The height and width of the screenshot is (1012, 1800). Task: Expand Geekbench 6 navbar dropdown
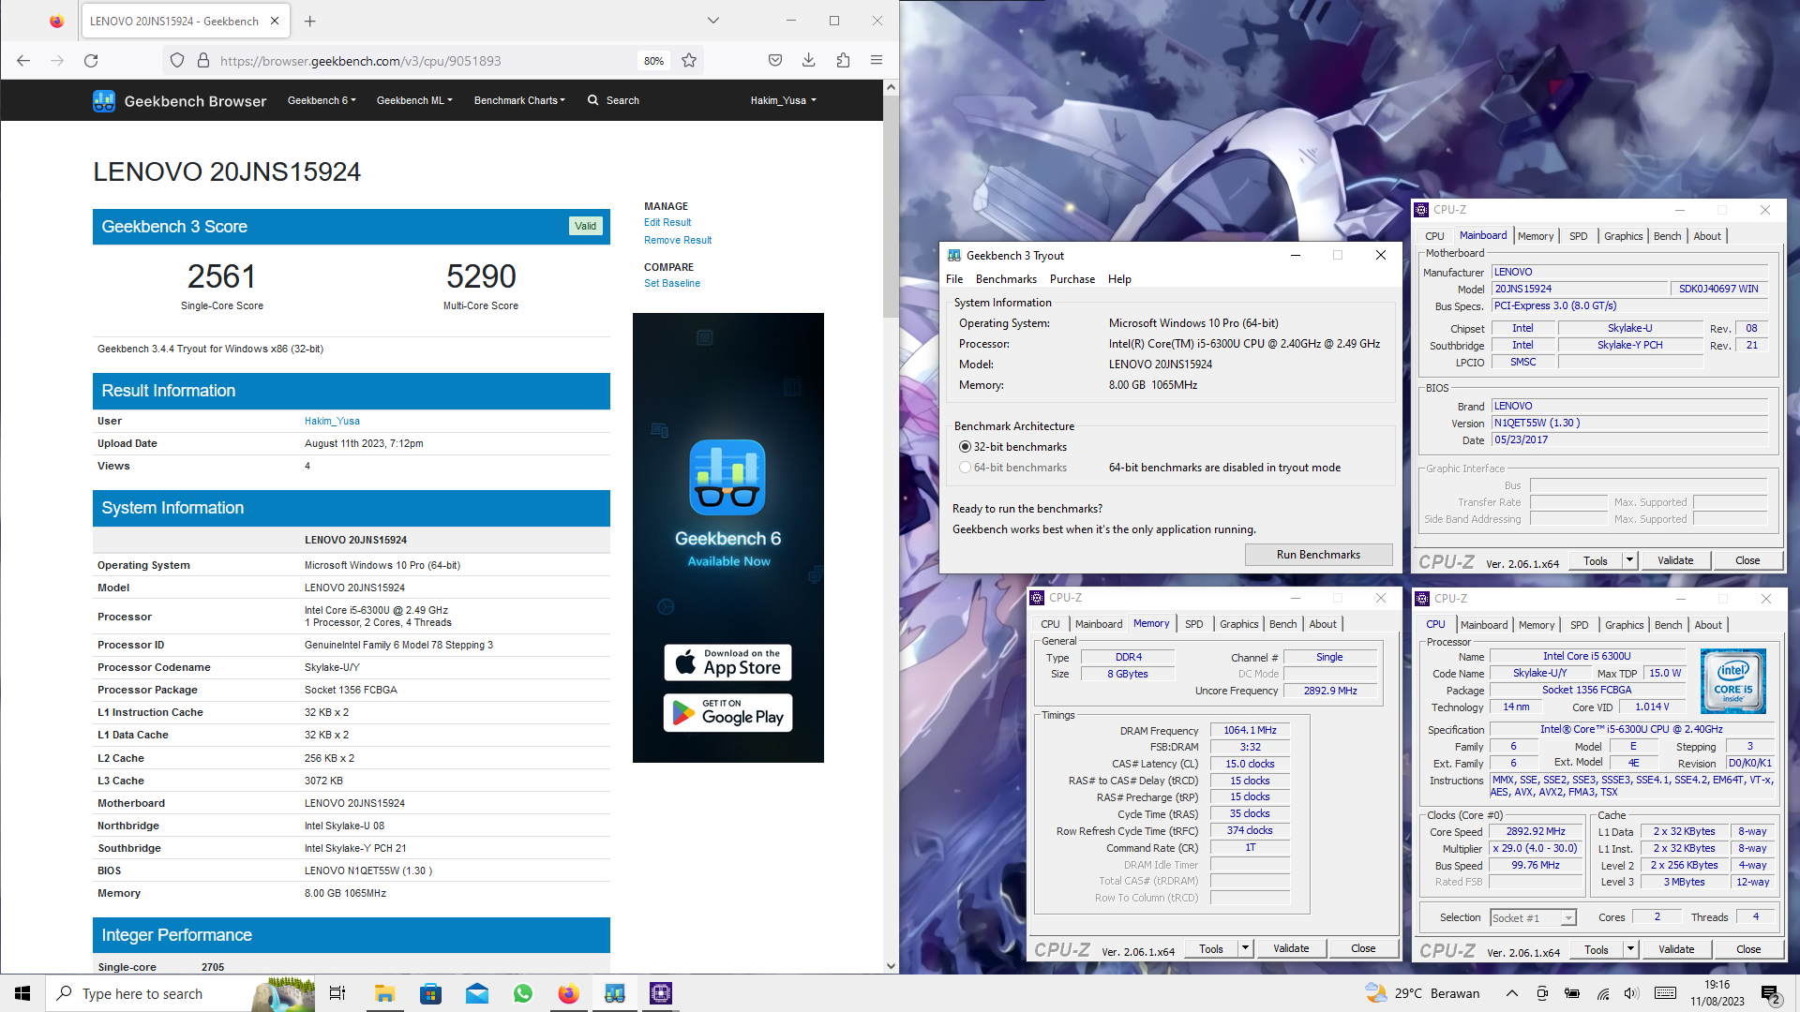click(x=322, y=100)
